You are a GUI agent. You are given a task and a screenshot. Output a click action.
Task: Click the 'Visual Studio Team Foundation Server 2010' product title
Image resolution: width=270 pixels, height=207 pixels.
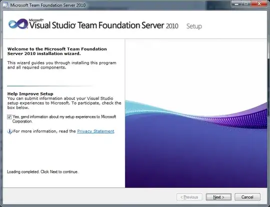click(x=104, y=25)
